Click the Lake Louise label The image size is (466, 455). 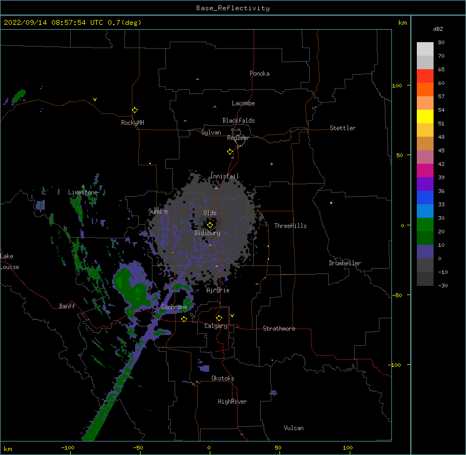coord(10,262)
